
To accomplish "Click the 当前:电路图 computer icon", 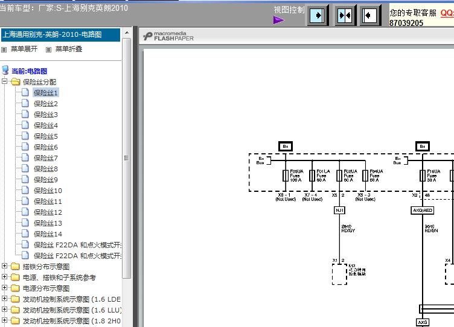I will coord(5,71).
